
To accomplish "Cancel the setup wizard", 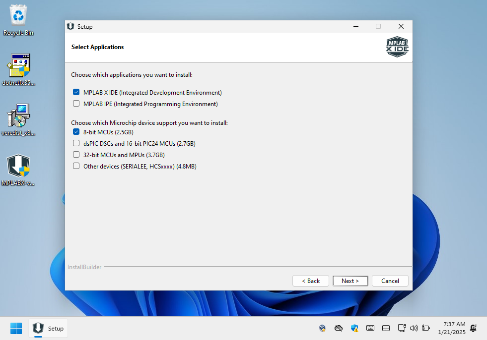I will click(390, 281).
